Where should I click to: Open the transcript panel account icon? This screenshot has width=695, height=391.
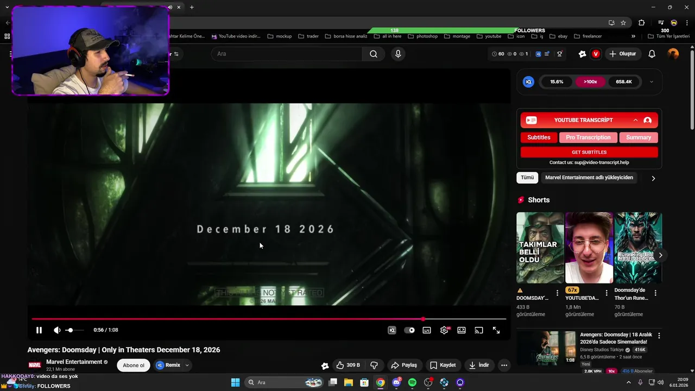[647, 120]
